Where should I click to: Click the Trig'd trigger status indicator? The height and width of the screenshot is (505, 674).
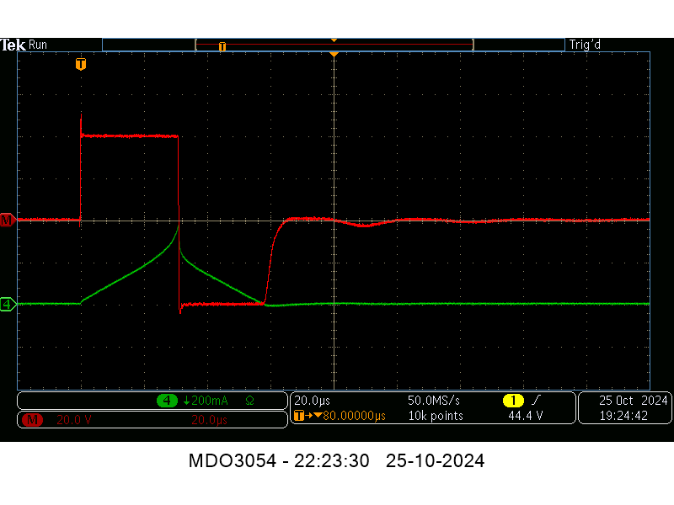point(585,45)
